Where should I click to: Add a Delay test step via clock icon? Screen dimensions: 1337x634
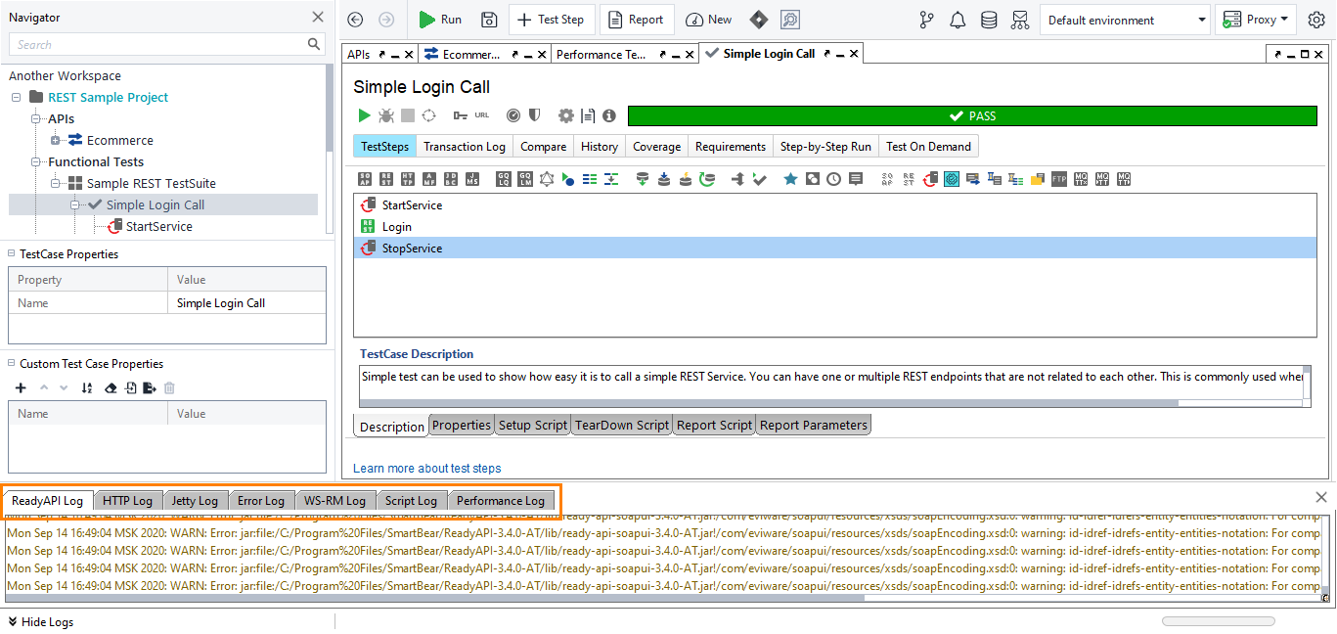click(833, 179)
